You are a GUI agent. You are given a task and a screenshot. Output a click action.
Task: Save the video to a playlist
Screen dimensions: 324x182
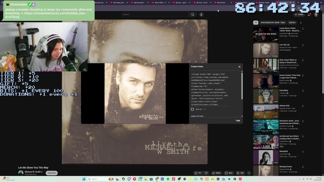(229, 173)
